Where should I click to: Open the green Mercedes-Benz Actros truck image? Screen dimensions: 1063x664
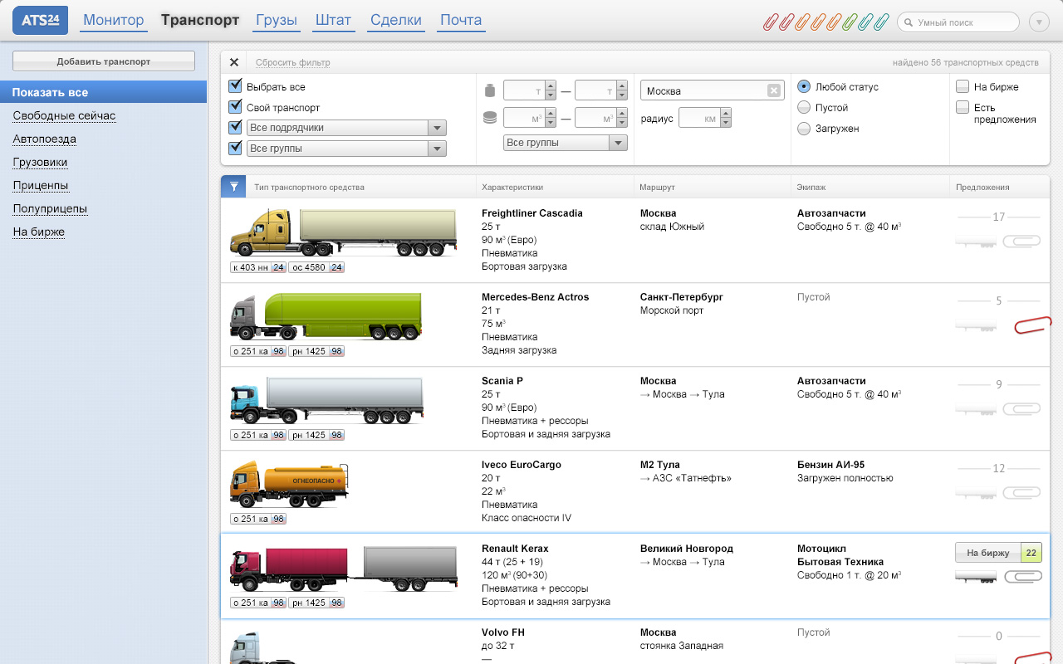tap(326, 316)
